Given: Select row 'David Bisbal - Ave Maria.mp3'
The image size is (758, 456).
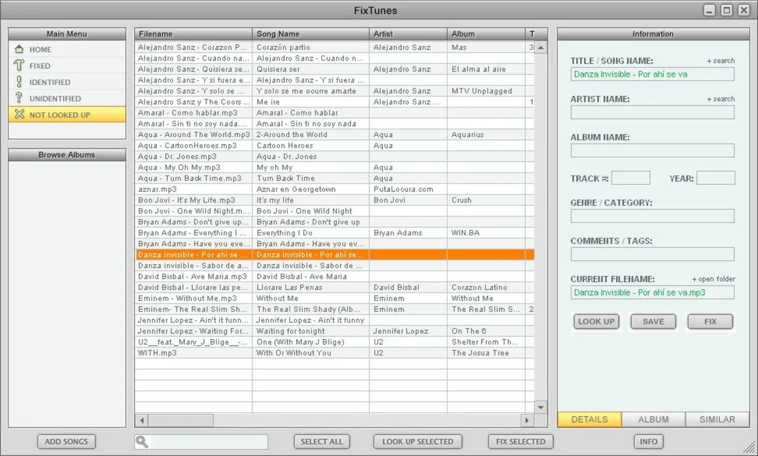Looking at the screenshot, I should pyautogui.click(x=334, y=276).
